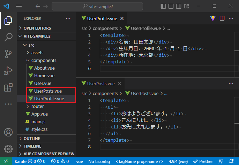The height and width of the screenshot is (165, 239).
Task: Toggle the primary side bar layout icon
Action: (163, 6)
